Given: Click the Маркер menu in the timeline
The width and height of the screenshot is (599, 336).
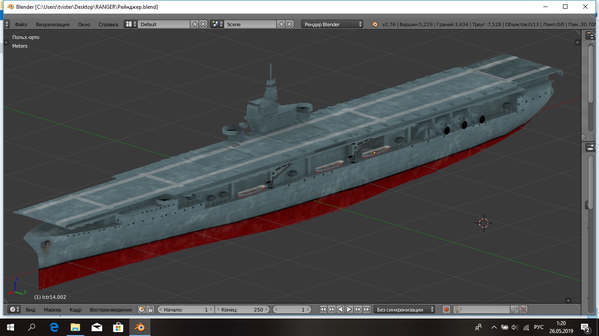Looking at the screenshot, I should pos(53,310).
